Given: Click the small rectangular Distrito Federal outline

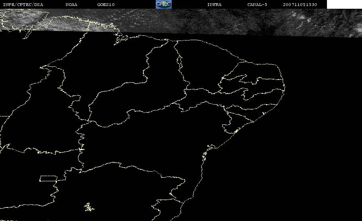Looking at the screenshot, I should 47,178.
